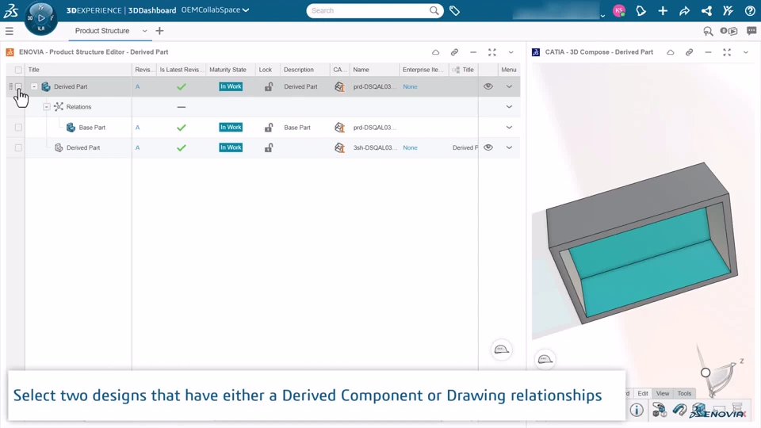Open the tools scissors icon in top bar

point(728,10)
